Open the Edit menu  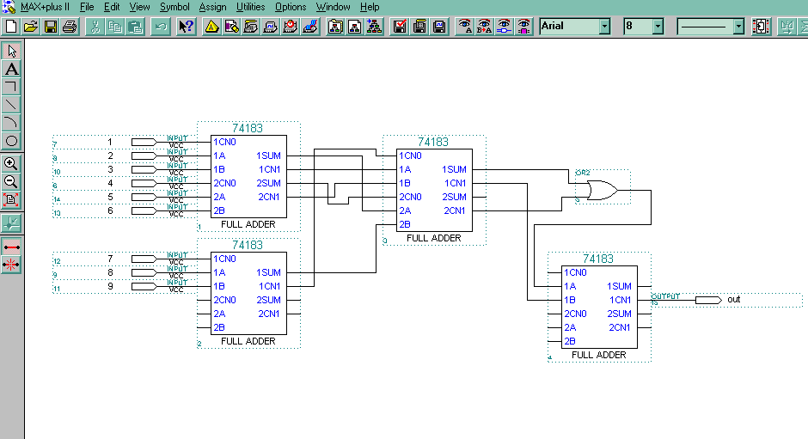[111, 7]
